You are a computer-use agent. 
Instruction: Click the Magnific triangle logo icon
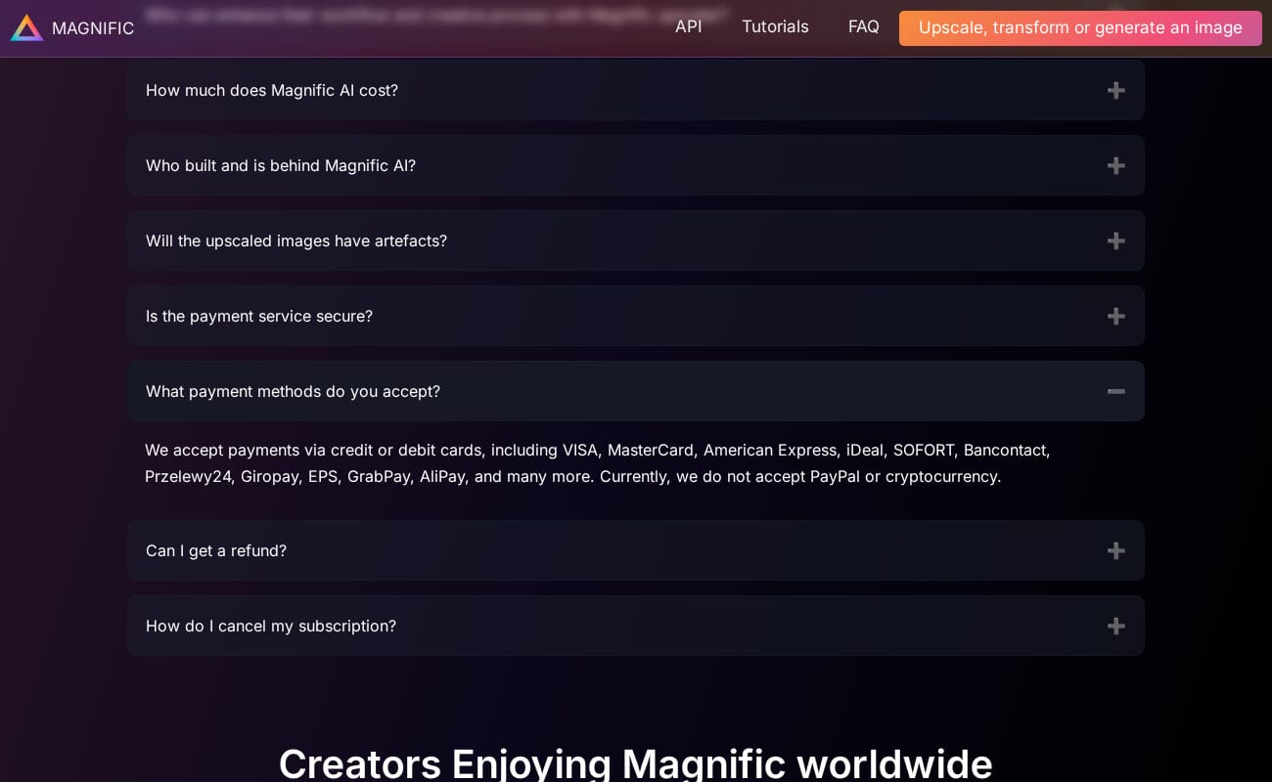pyautogui.click(x=26, y=27)
